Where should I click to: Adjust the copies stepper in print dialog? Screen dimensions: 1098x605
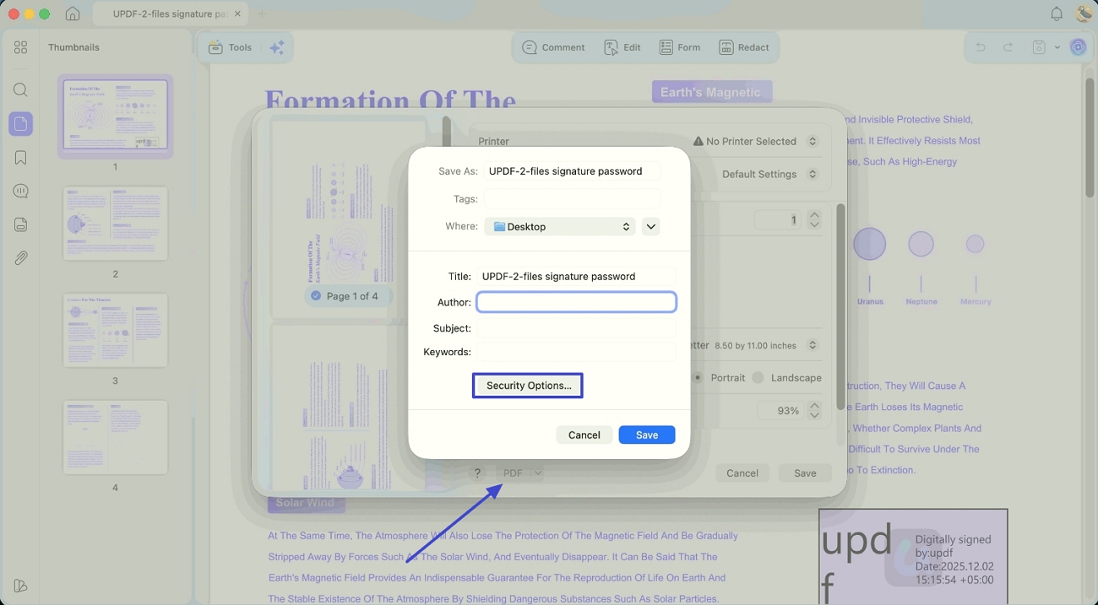[x=814, y=219]
